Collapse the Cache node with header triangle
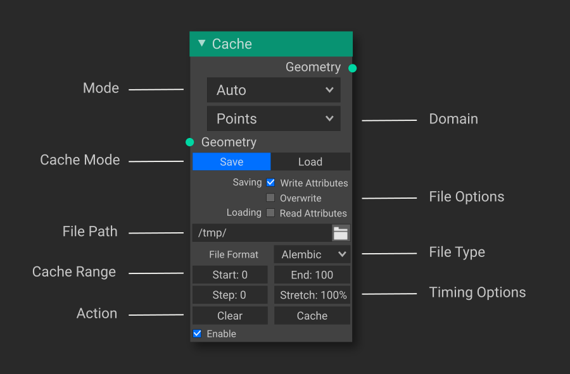The height and width of the screenshot is (374, 570). click(x=202, y=43)
